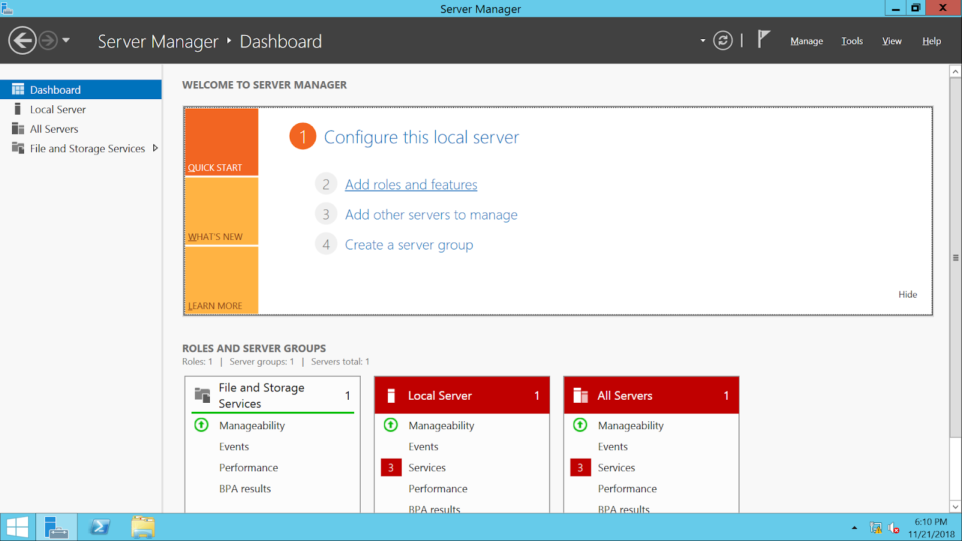
Task: Open Manageability in File and Storage Services tile
Action: pyautogui.click(x=252, y=426)
